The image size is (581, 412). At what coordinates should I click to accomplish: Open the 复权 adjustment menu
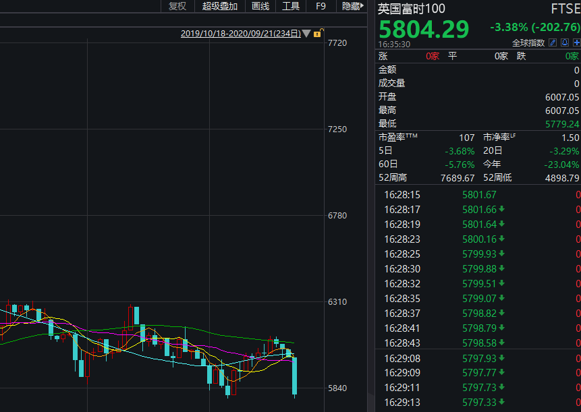coord(177,6)
